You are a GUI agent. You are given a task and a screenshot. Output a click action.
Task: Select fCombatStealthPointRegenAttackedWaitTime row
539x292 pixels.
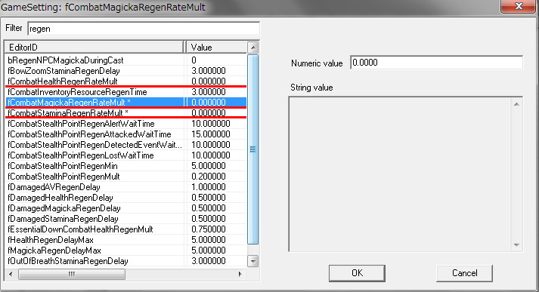125,134
